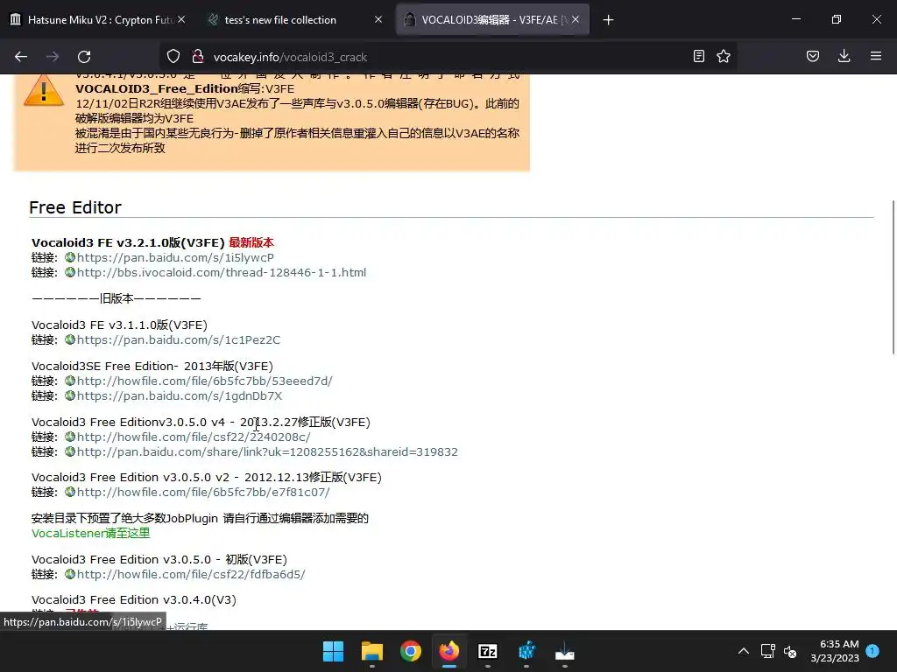Image resolution: width=897 pixels, height=672 pixels.
Task: Open the Firefox hamburger menu
Action: tap(876, 56)
